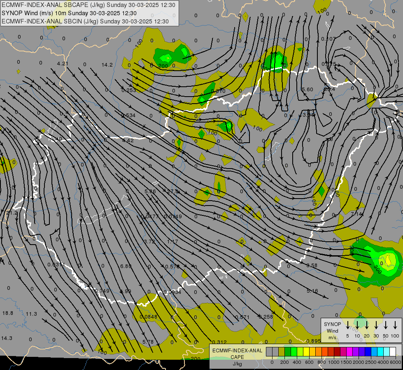403x370 pixels.
Task: Click the 4.42 station value on the map
Action: 128,141
